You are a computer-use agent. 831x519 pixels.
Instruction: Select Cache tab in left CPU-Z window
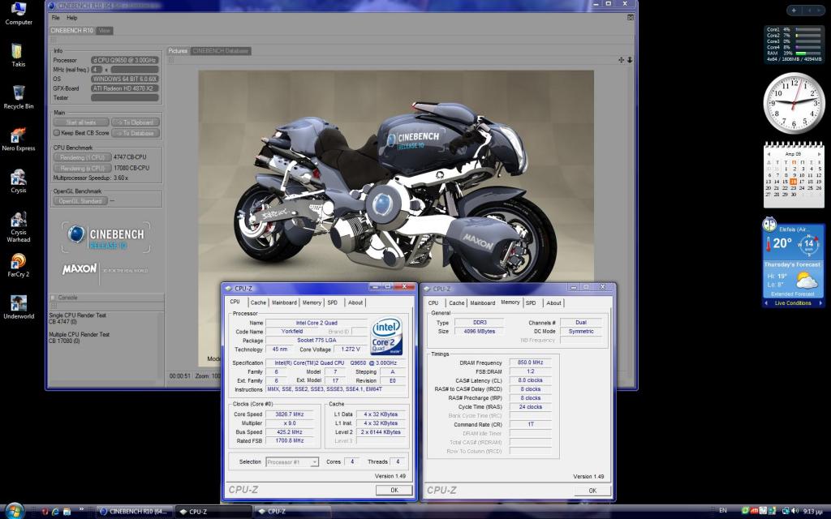(x=258, y=303)
